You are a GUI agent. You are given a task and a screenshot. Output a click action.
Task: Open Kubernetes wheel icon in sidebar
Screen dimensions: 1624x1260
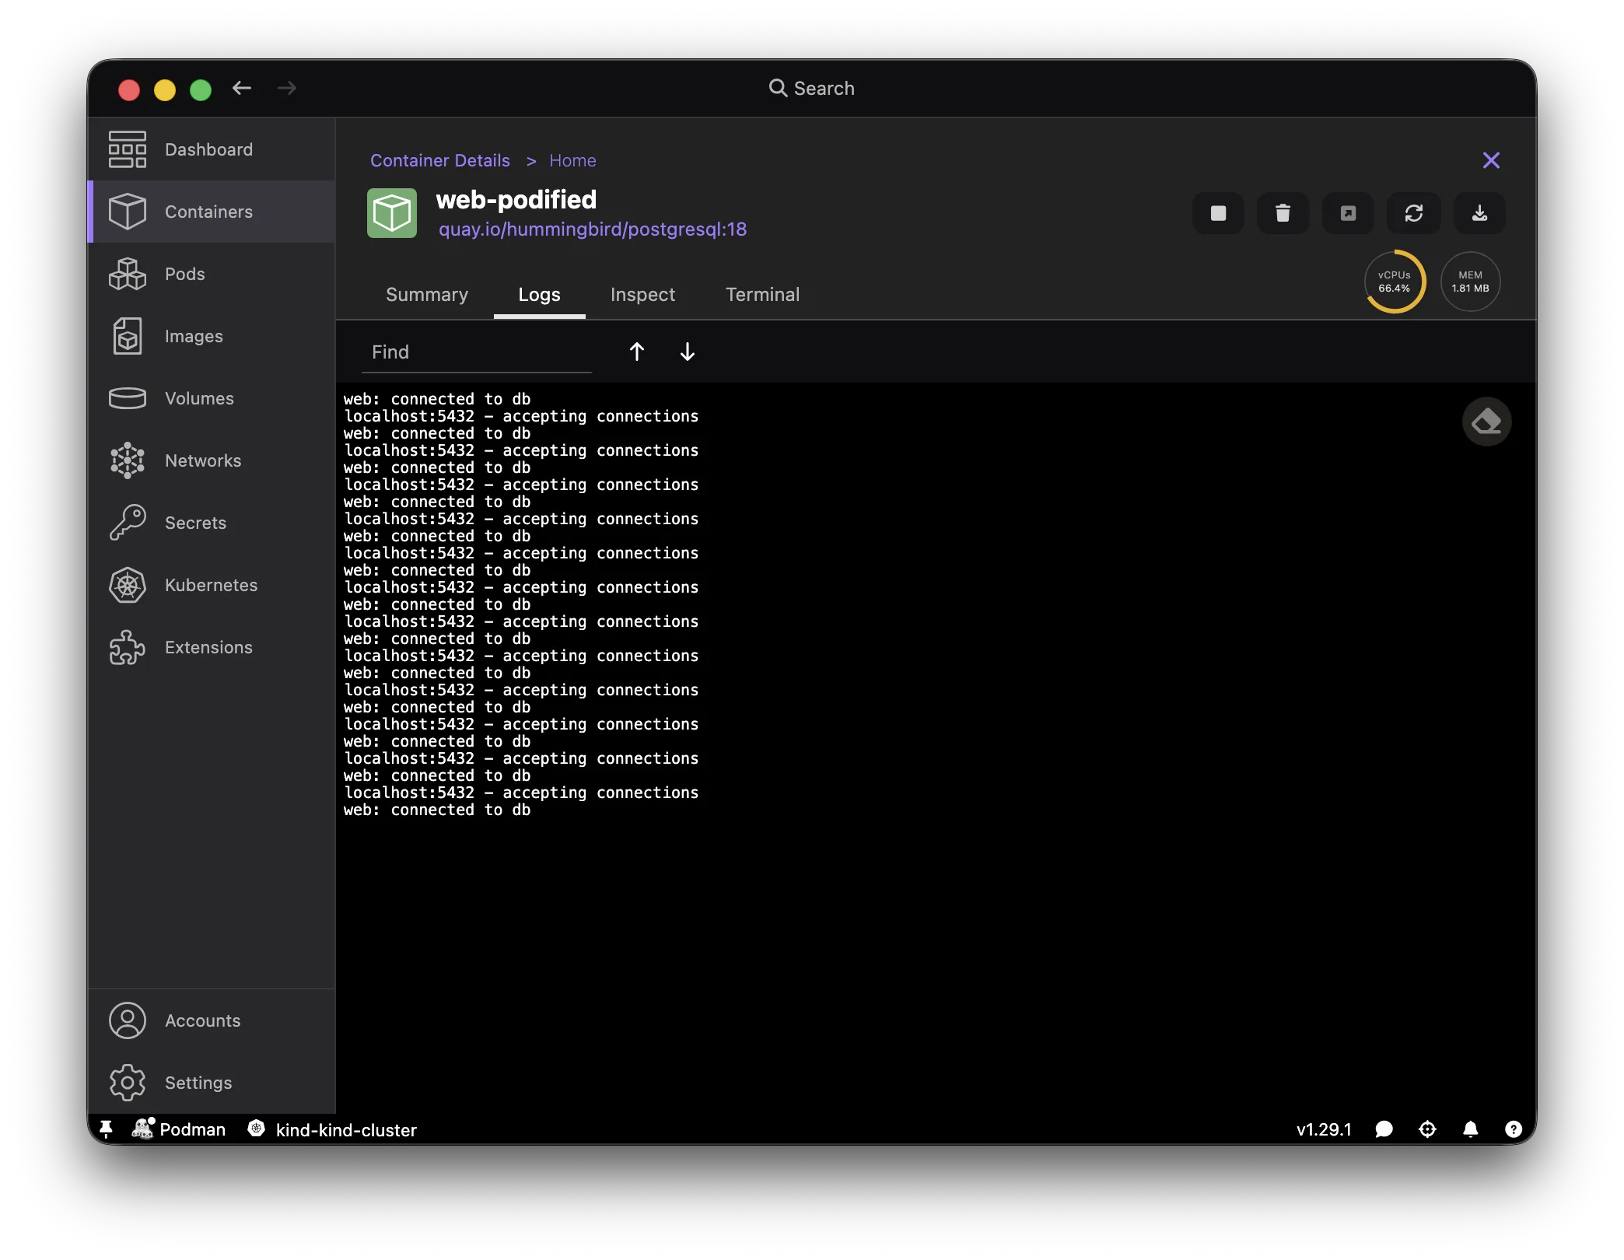[128, 585]
